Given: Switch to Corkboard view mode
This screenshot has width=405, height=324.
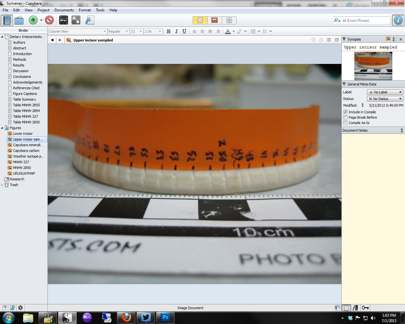Looking at the screenshot, I should [x=215, y=20].
